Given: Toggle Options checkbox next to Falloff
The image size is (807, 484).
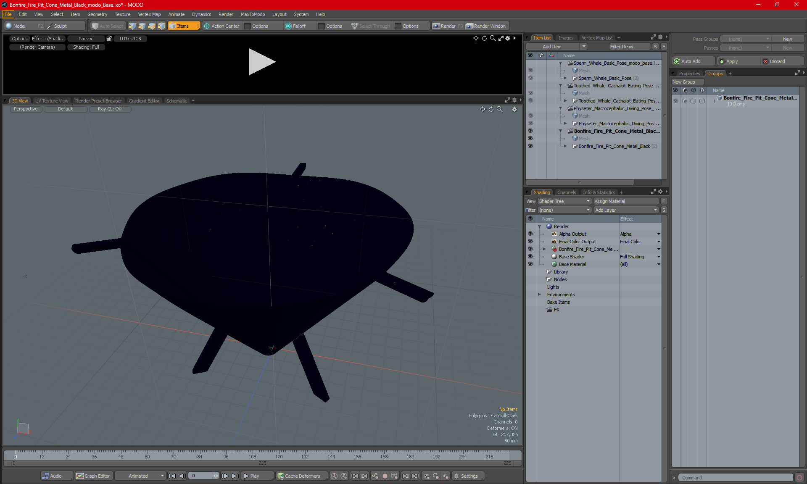Looking at the screenshot, I should (322, 26).
